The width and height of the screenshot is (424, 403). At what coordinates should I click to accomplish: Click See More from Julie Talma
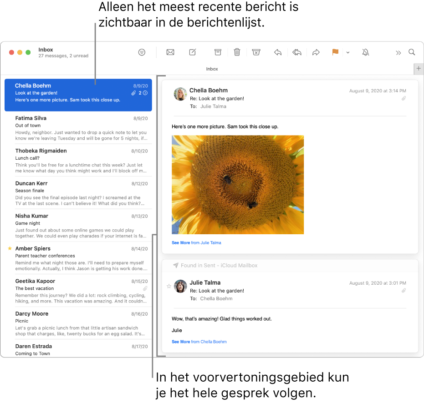tap(196, 243)
